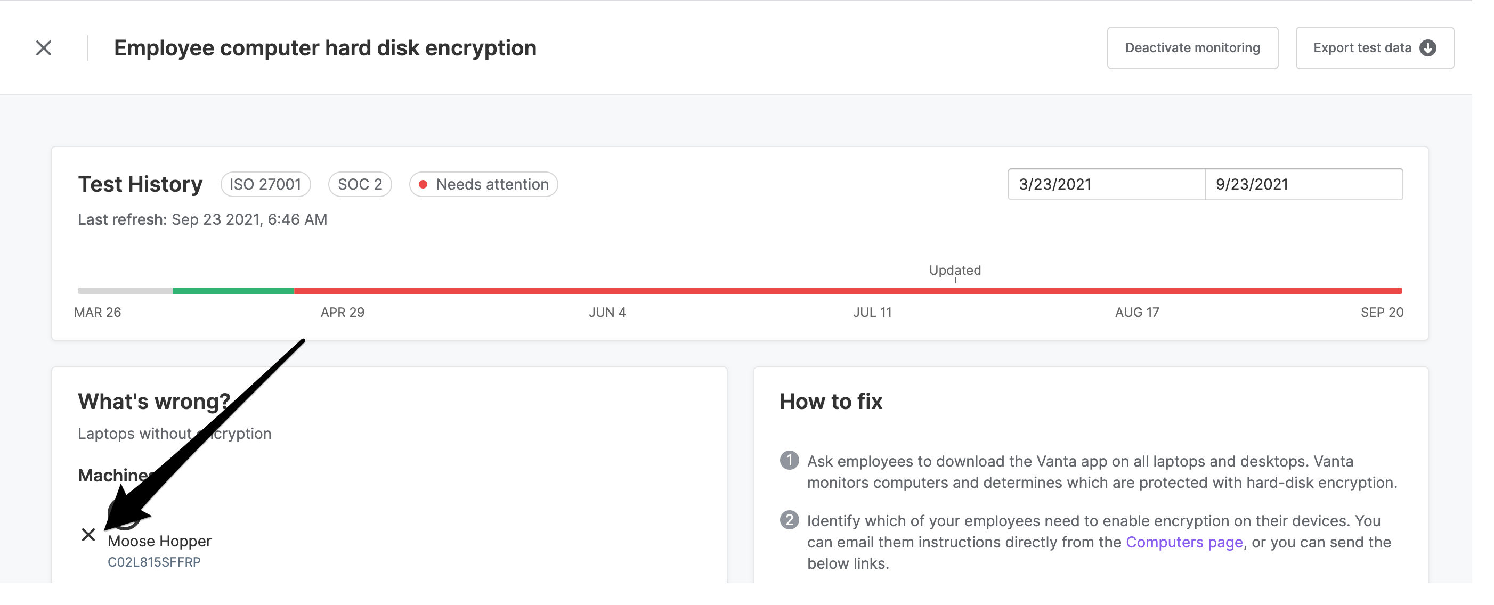The height and width of the screenshot is (605, 1494).
Task: Click the green passing segment of timeline
Action: click(233, 290)
